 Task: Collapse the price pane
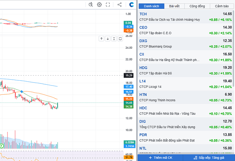[114, 39]
